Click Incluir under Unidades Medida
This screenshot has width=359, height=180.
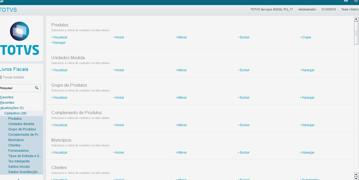point(120,70)
